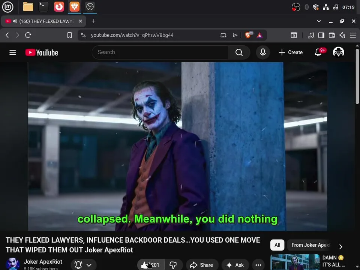Viewport: 360px width, 270px height.
Task: Open the Create button
Action: point(290,52)
